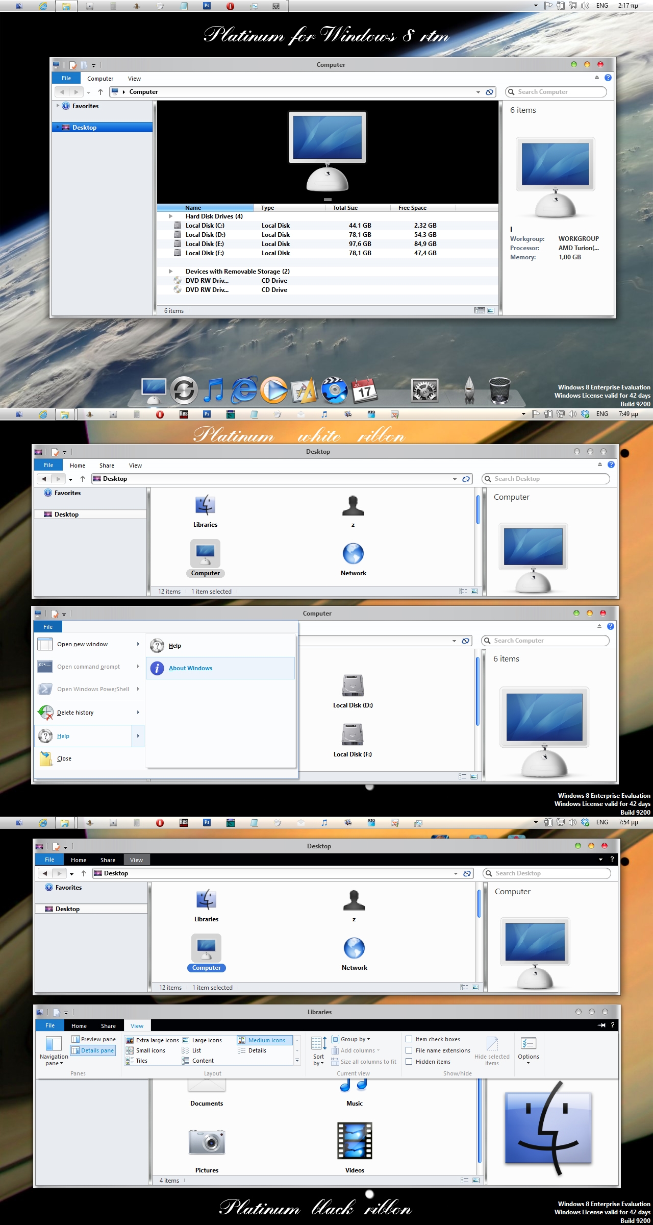This screenshot has height=1225, width=653.
Task: Open address bar dropdown in top Computer window
Action: tap(478, 92)
